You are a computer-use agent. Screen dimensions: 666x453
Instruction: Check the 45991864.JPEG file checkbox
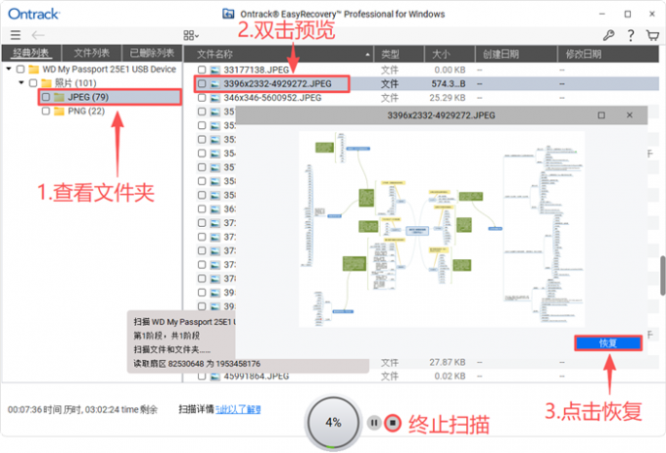pyautogui.click(x=202, y=377)
